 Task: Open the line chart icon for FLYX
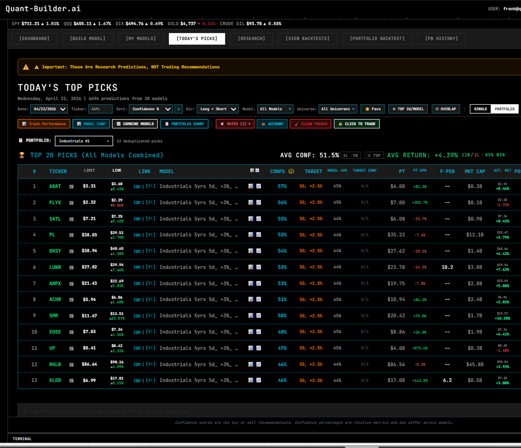coord(258,202)
